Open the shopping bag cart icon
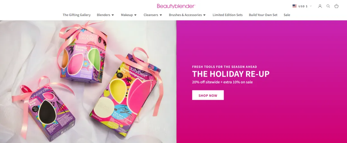Image resolution: width=347 pixels, height=143 pixels. [x=336, y=6]
